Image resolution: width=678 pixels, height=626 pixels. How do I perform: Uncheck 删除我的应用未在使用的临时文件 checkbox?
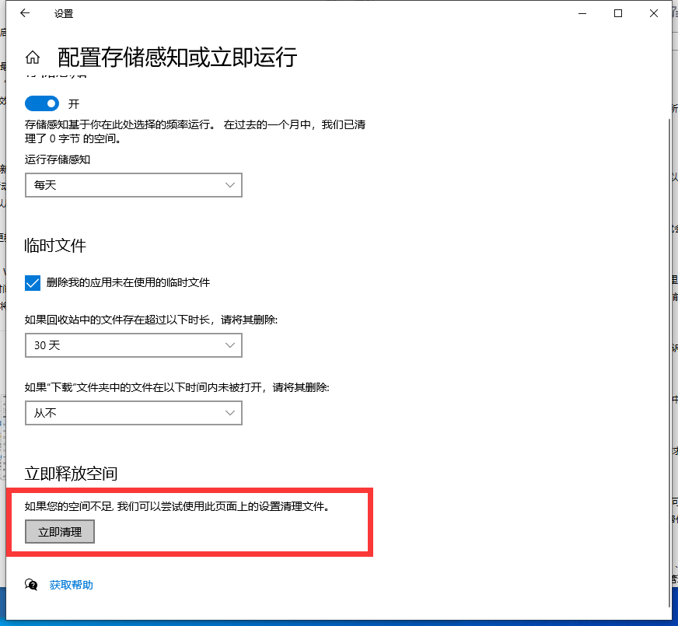click(x=33, y=283)
